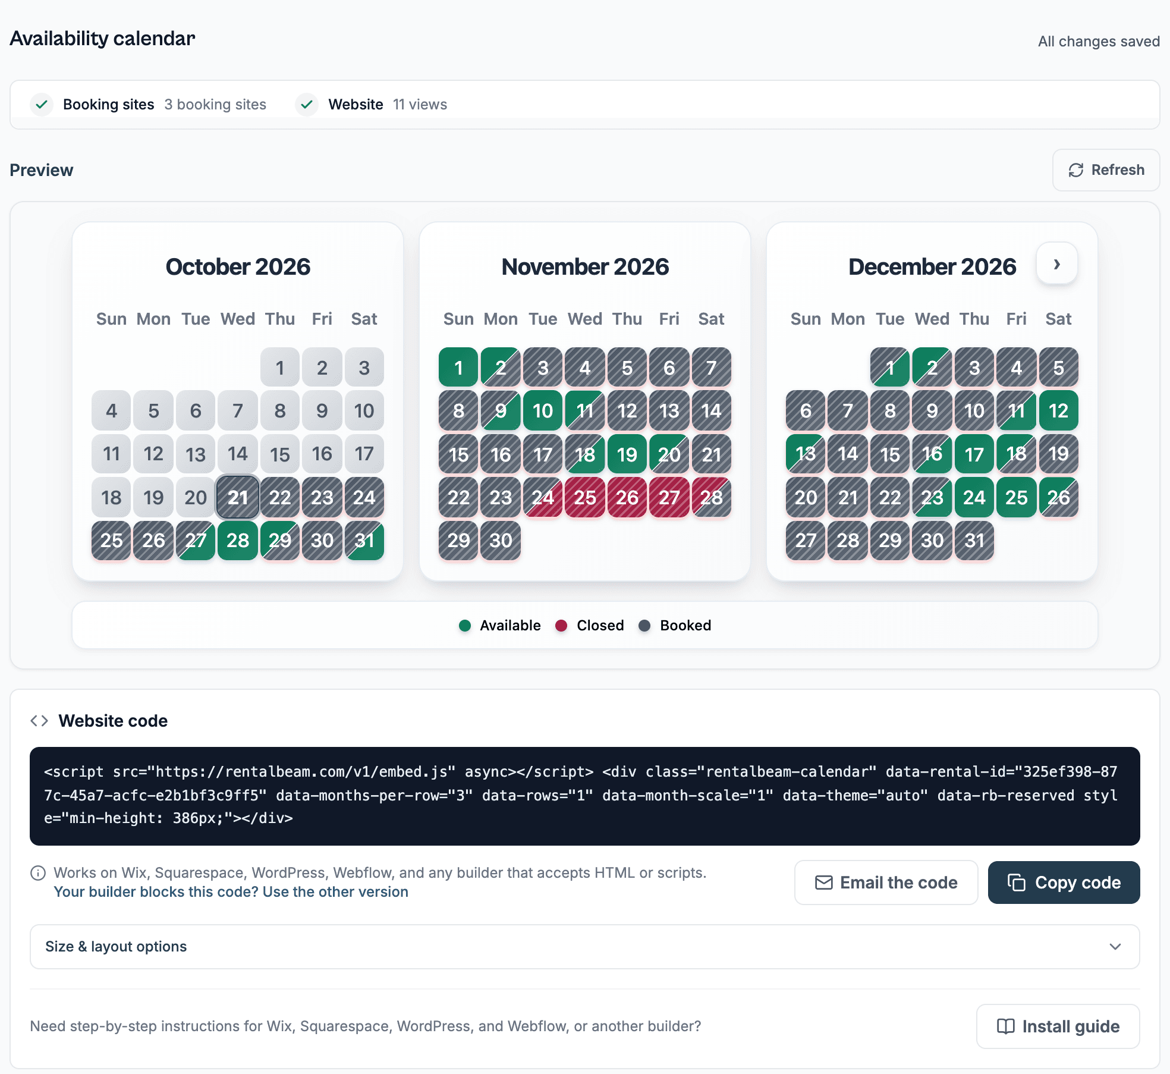This screenshot has width=1170, height=1074.
Task: Select December 13 half-available day
Action: 806,454
